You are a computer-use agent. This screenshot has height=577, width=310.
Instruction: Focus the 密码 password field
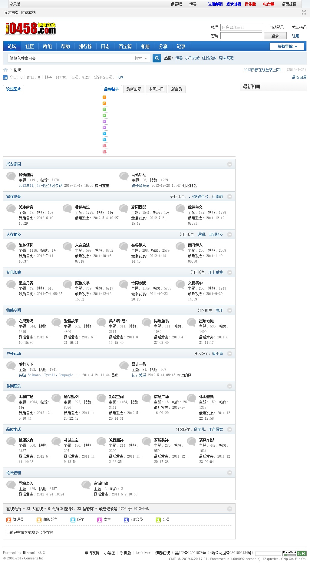pos(241,36)
